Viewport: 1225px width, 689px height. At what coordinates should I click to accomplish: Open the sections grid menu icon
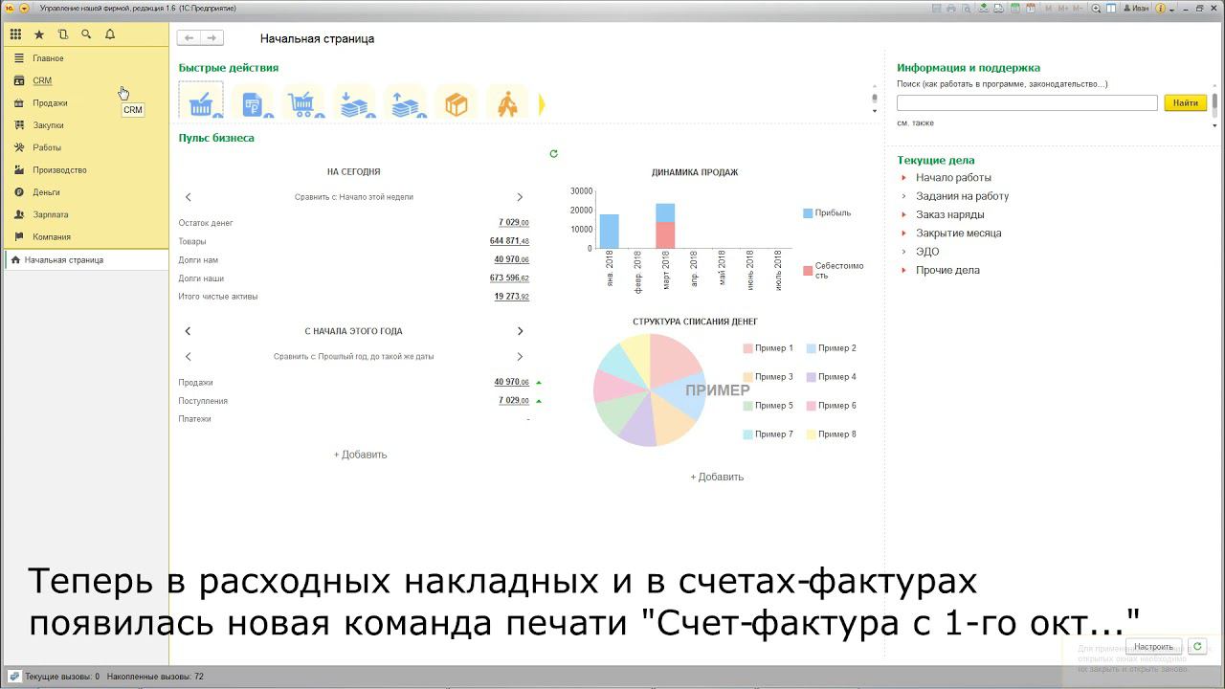[x=15, y=34]
